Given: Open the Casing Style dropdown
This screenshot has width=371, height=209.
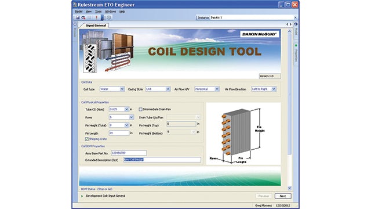Looking at the screenshot, I should click(x=168, y=89).
